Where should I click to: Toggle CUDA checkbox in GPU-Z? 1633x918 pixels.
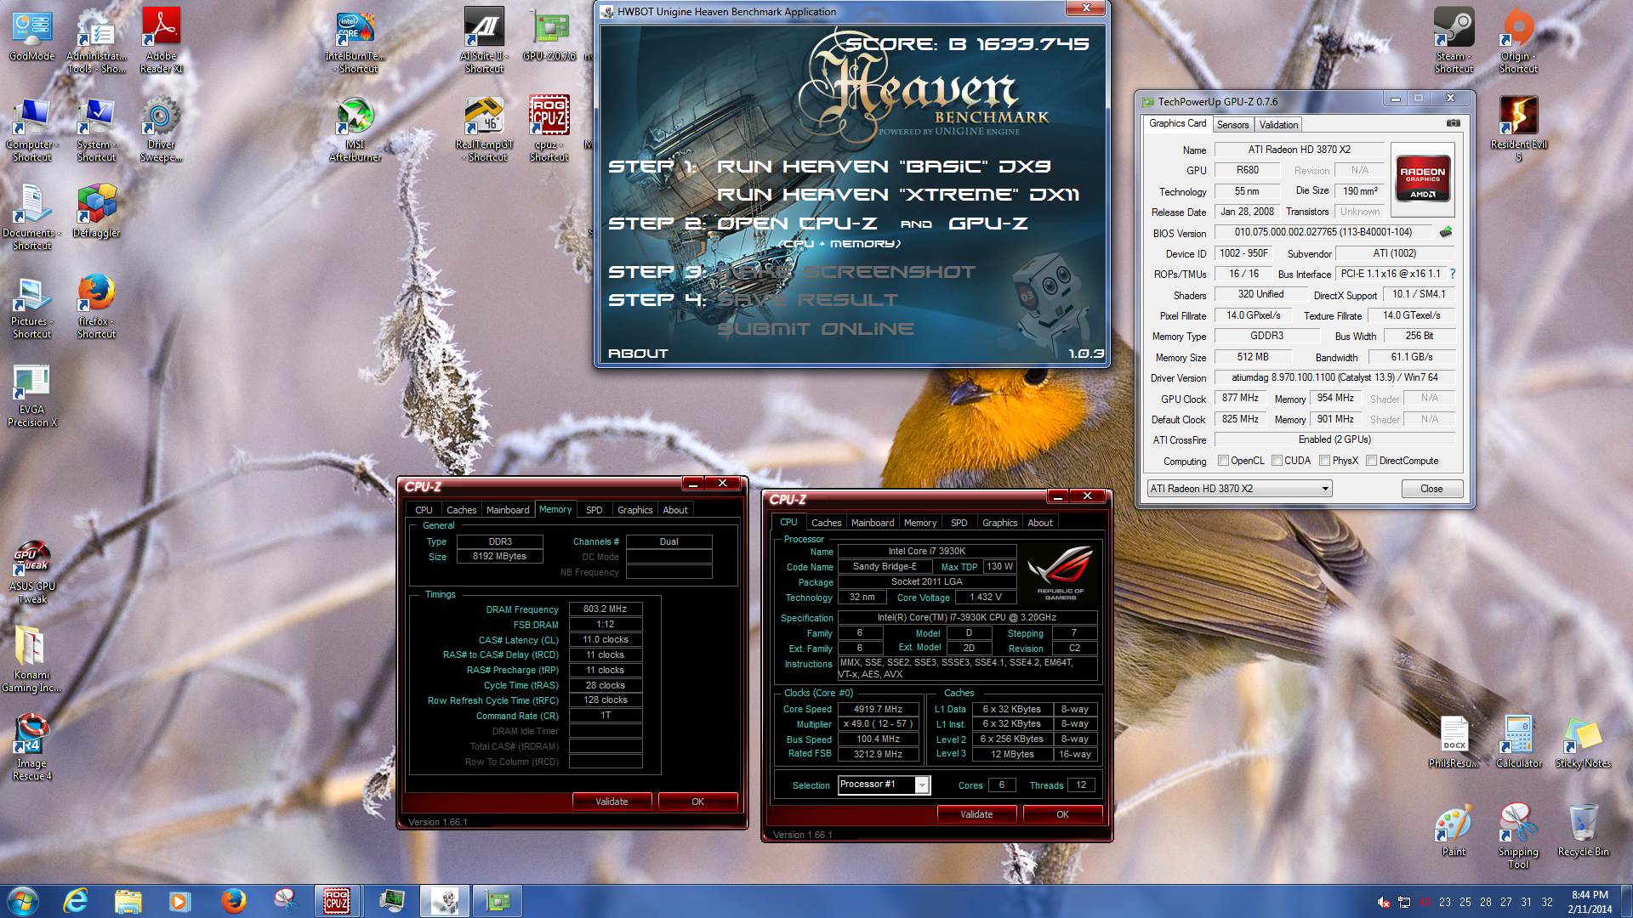(1277, 461)
